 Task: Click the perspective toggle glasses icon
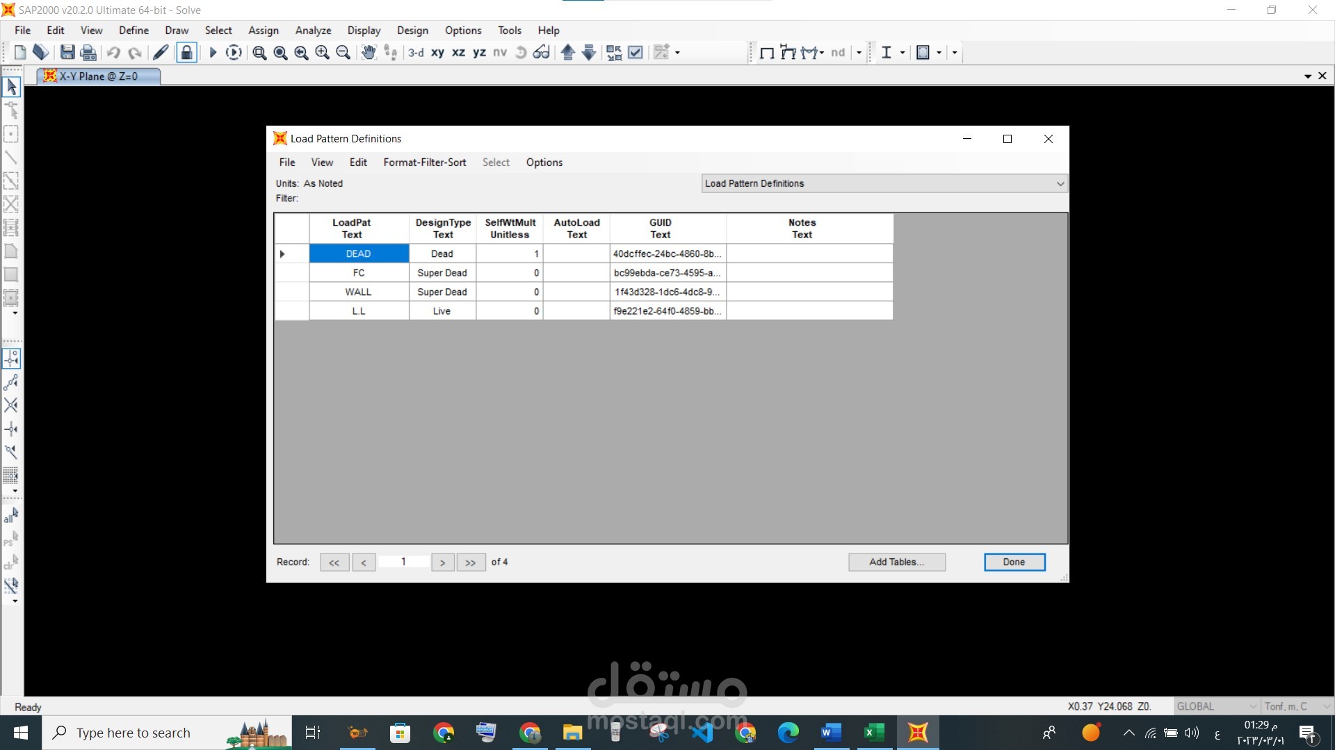coord(542,53)
